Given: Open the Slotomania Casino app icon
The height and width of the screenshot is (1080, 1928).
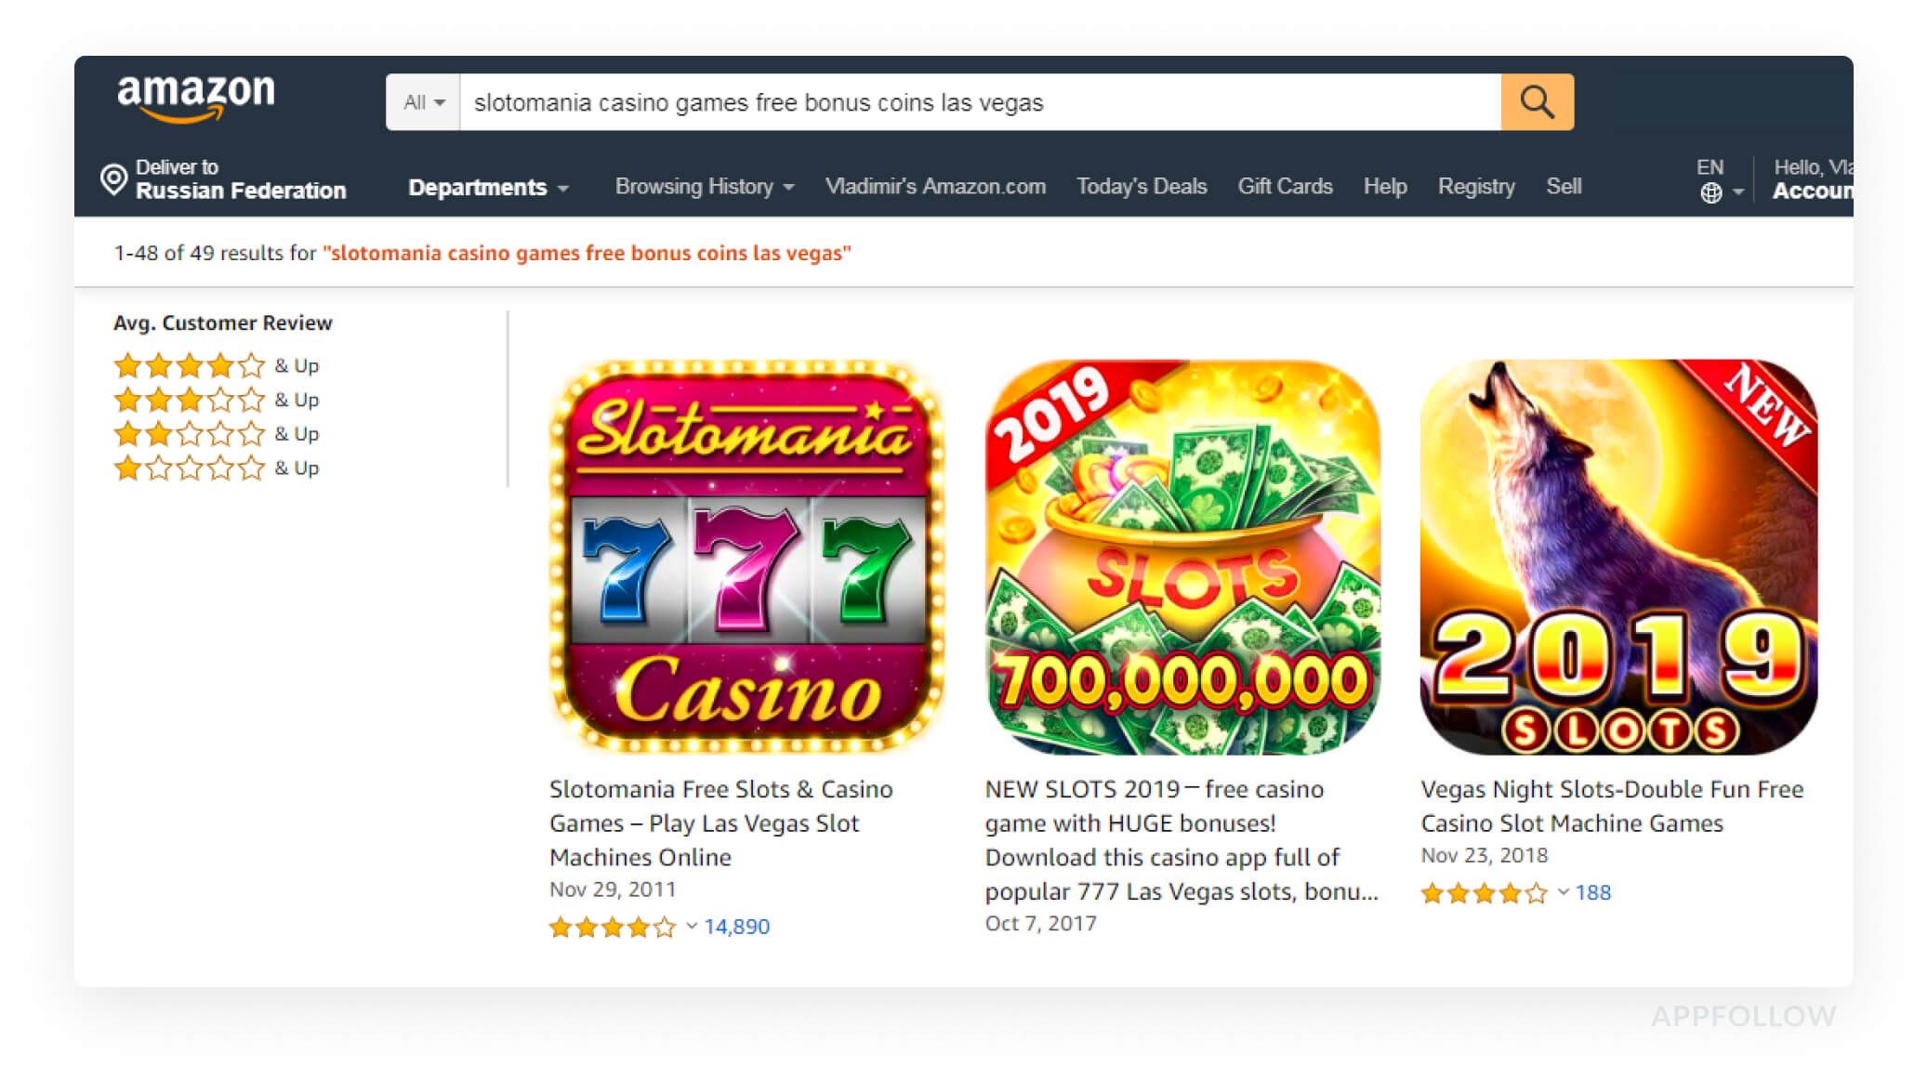Looking at the screenshot, I should tap(746, 557).
